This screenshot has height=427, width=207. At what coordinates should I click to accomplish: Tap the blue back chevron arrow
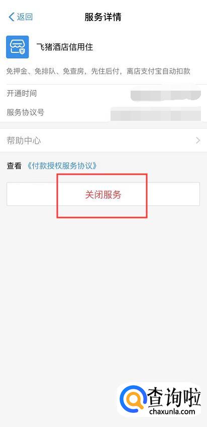(x=11, y=17)
